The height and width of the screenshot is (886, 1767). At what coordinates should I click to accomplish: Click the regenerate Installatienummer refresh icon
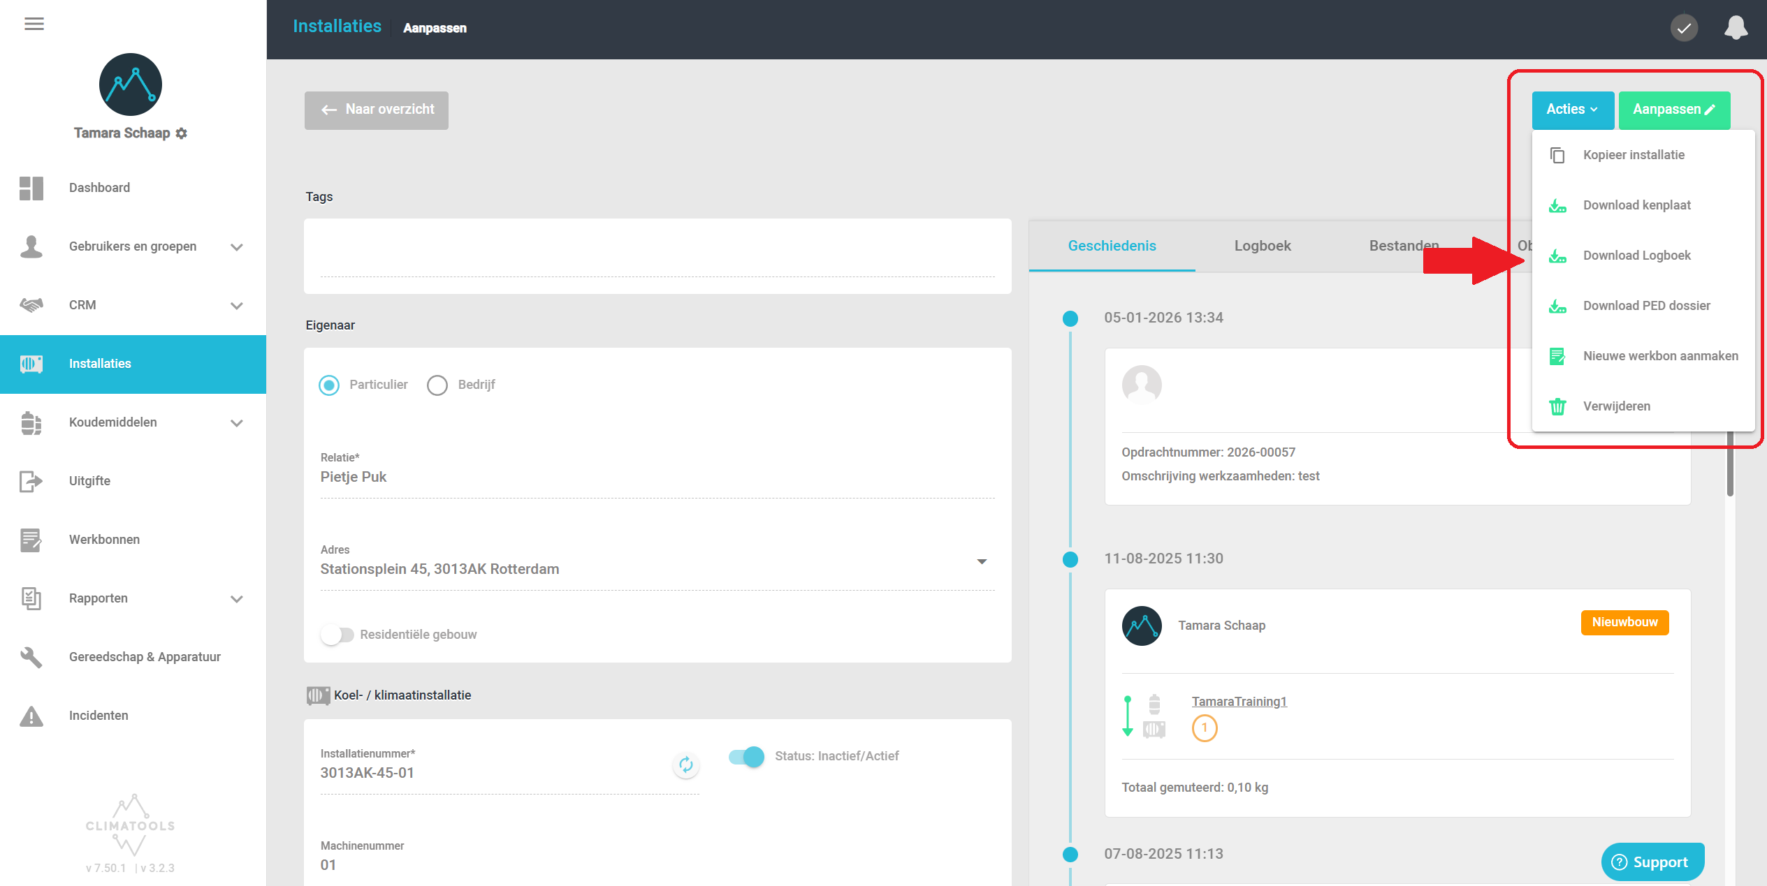point(685,765)
